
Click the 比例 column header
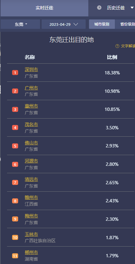[x=112, y=57]
